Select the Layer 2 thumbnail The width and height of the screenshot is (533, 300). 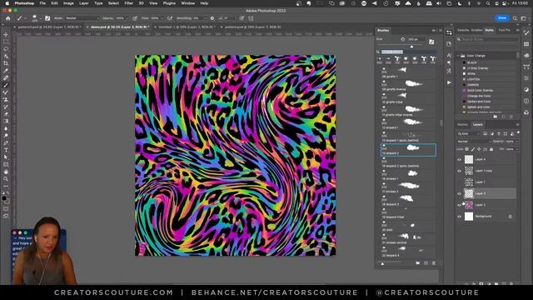[x=469, y=205]
